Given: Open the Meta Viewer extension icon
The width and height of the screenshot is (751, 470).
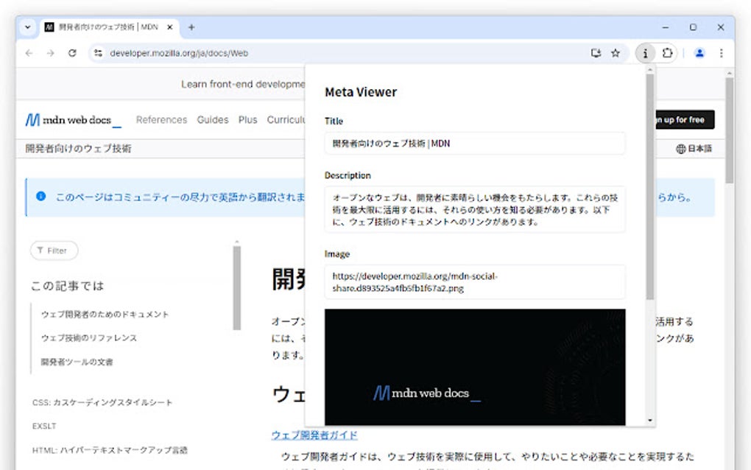Looking at the screenshot, I should click(x=645, y=53).
